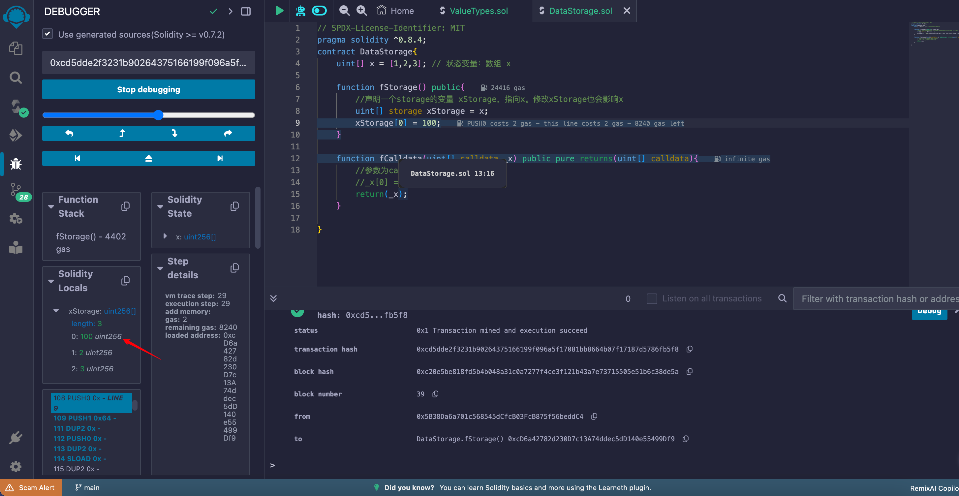
Task: Click the Stop debugging button
Action: coord(148,89)
